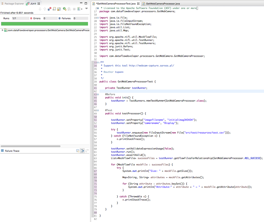This screenshot has height=222, width=264.
Task: Open the JUnit view menu dropdown arrow
Action: tap(86, 9)
